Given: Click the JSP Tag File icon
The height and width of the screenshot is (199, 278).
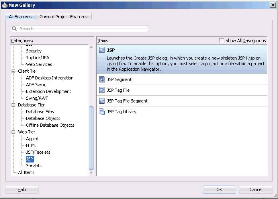Looking at the screenshot, I should point(102,90).
